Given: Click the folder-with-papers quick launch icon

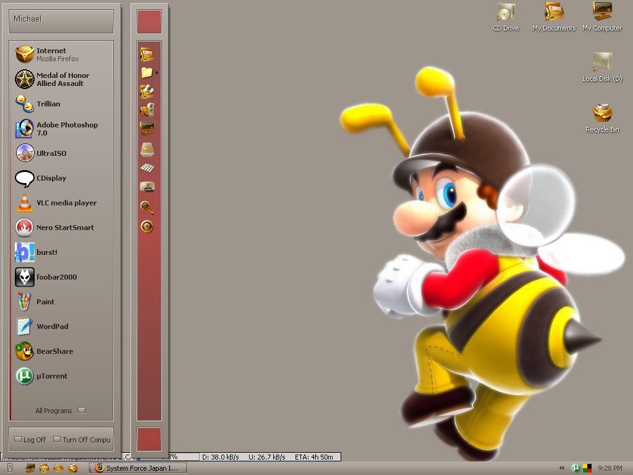Looking at the screenshot, I should (x=44, y=468).
